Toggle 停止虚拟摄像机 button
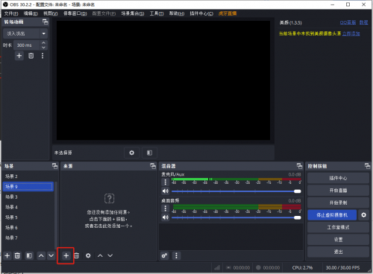Image resolution: width=373 pixels, height=274 pixels. (x=332, y=215)
